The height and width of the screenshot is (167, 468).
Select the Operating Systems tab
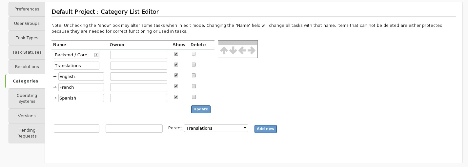(x=27, y=98)
